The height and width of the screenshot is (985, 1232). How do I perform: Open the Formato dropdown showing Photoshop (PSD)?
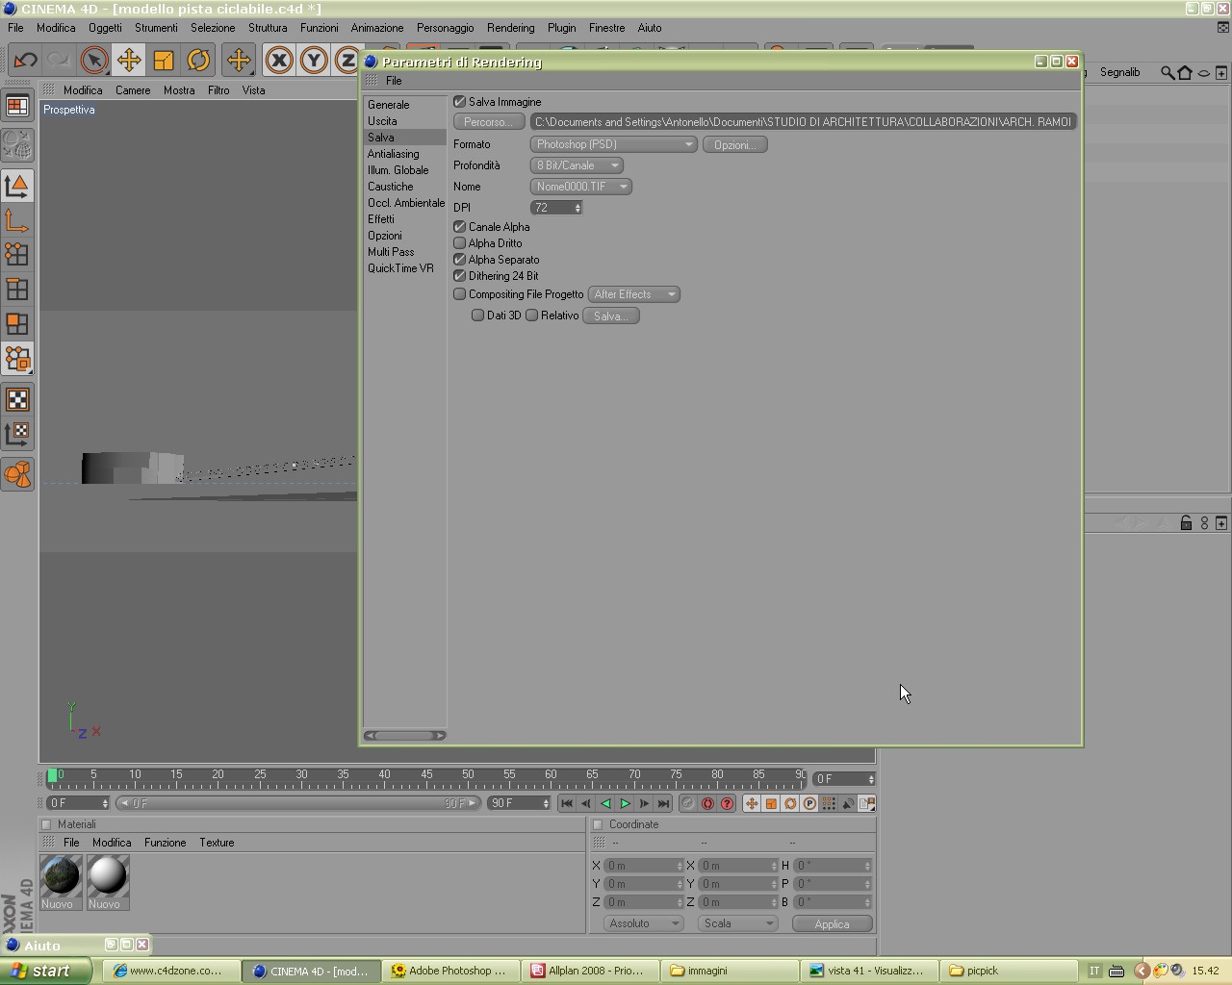pyautogui.click(x=613, y=144)
